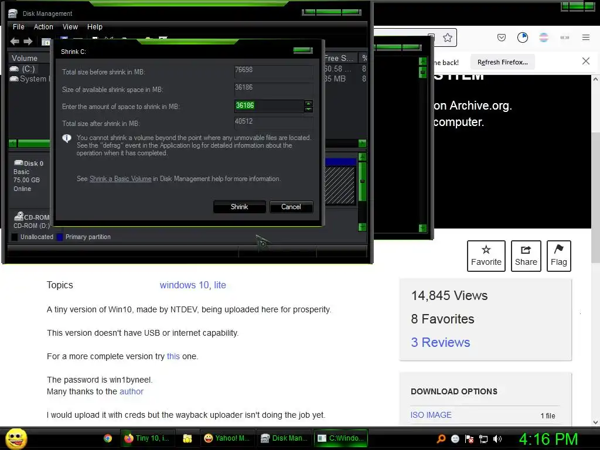Open the View menu
The width and height of the screenshot is (600, 450).
pos(70,27)
